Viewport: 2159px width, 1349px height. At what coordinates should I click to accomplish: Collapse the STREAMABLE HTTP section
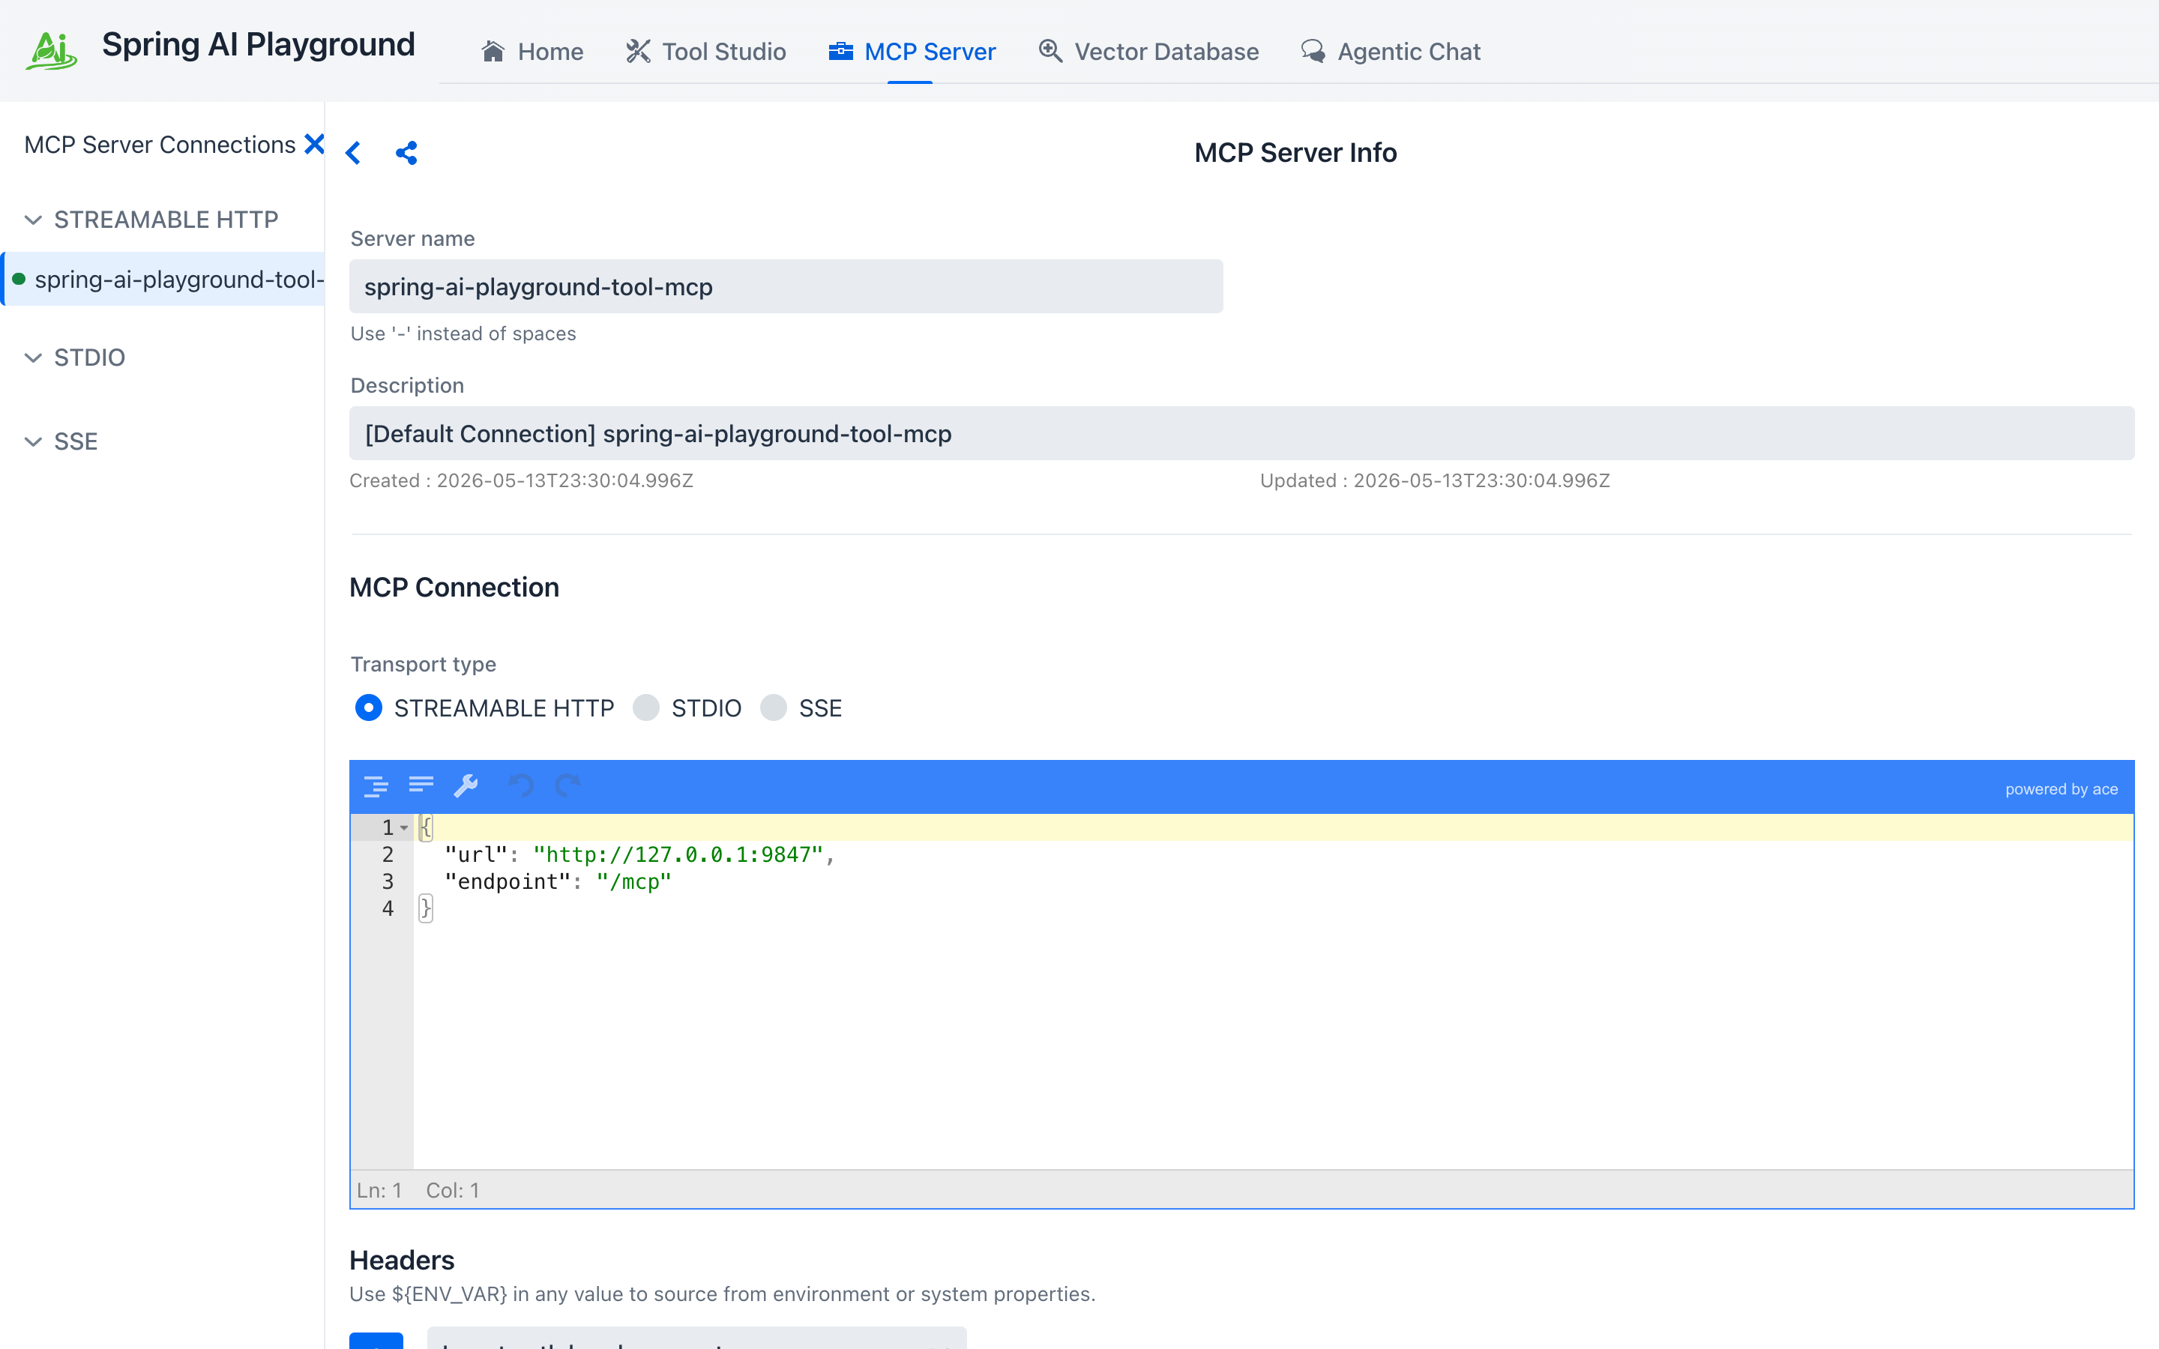click(x=33, y=220)
